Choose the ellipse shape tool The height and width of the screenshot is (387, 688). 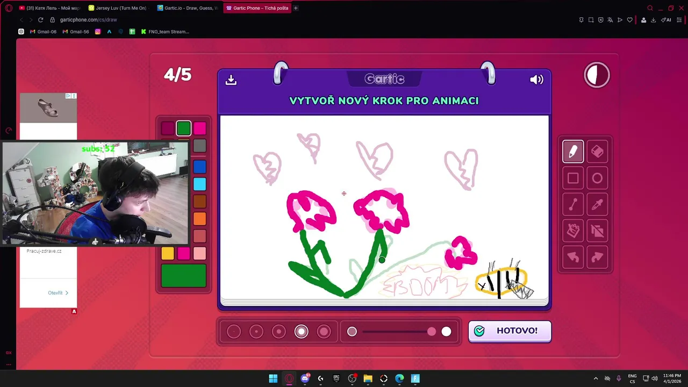pyautogui.click(x=597, y=178)
